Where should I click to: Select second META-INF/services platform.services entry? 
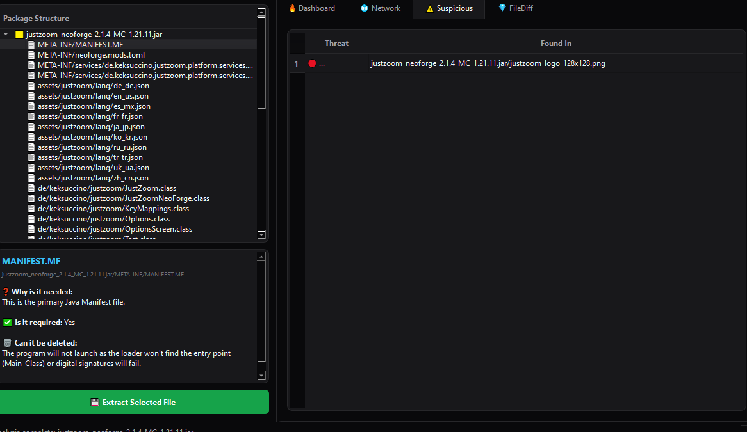[145, 75]
